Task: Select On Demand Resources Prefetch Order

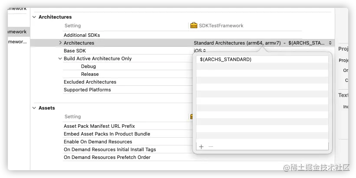Action: click(x=107, y=157)
